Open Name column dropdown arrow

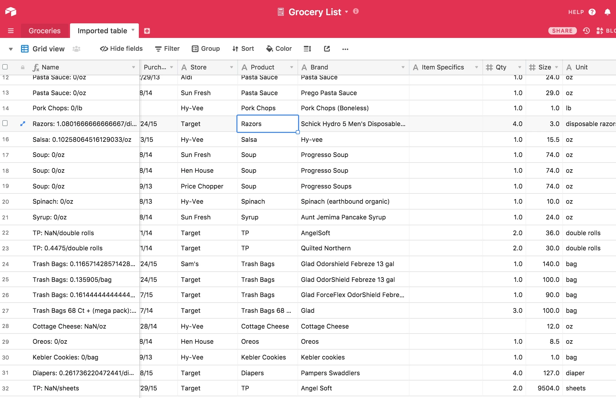click(x=134, y=67)
